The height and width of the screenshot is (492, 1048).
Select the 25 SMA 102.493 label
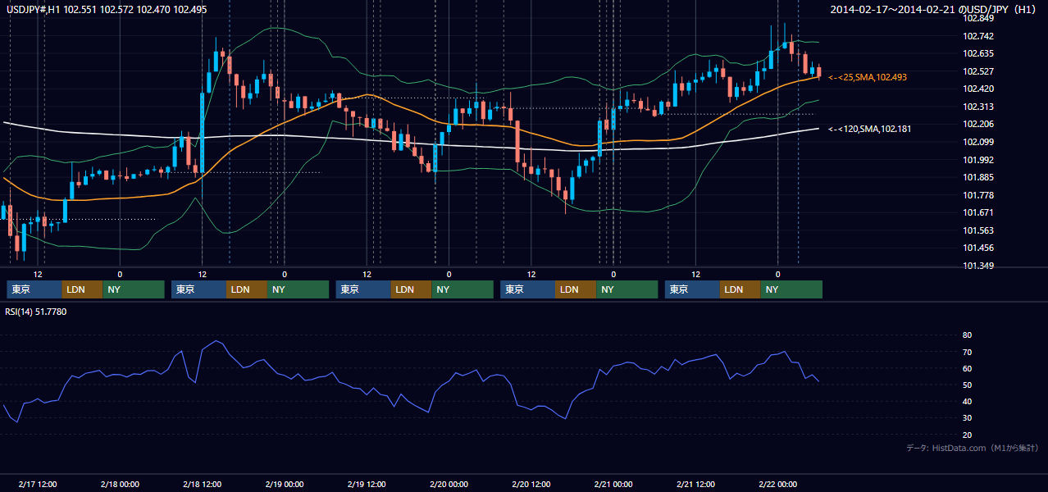click(x=868, y=77)
